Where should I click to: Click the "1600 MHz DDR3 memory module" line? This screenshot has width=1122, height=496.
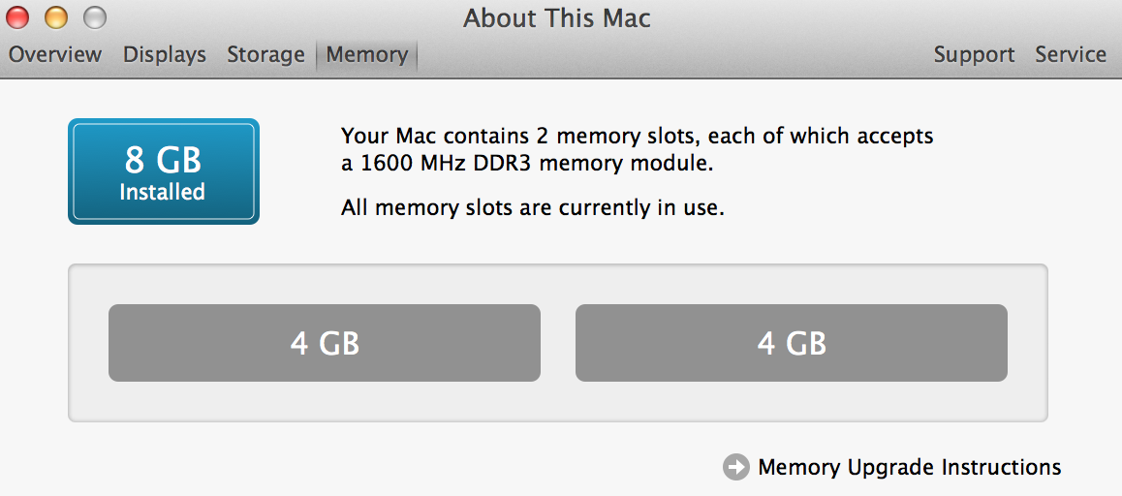527,164
